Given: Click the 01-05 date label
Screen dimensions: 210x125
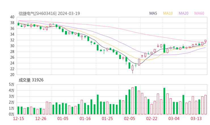Looking at the screenshot, I should (63, 118).
